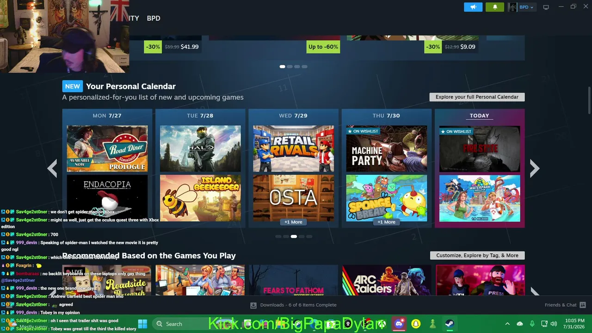Image resolution: width=592 pixels, height=333 pixels.
Task: Open the green notifications bell
Action: tap(495, 7)
